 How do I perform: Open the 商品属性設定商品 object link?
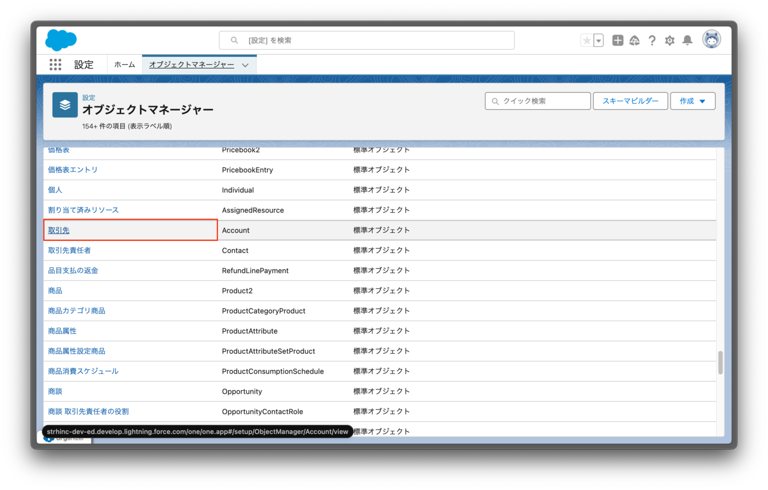76,351
